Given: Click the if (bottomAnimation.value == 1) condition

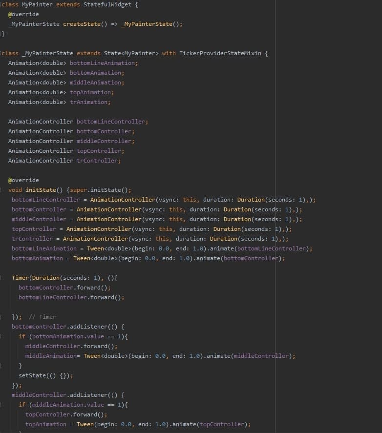Looking at the screenshot, I should [73, 336].
